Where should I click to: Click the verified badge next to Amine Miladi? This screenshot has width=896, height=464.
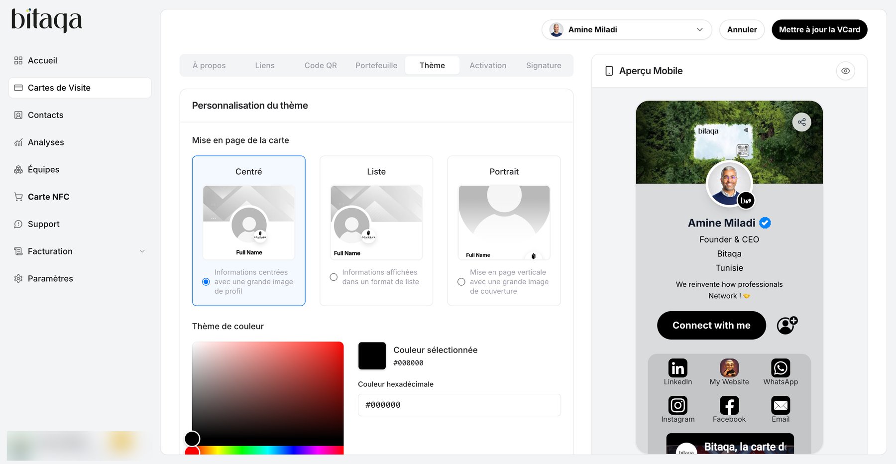click(765, 223)
